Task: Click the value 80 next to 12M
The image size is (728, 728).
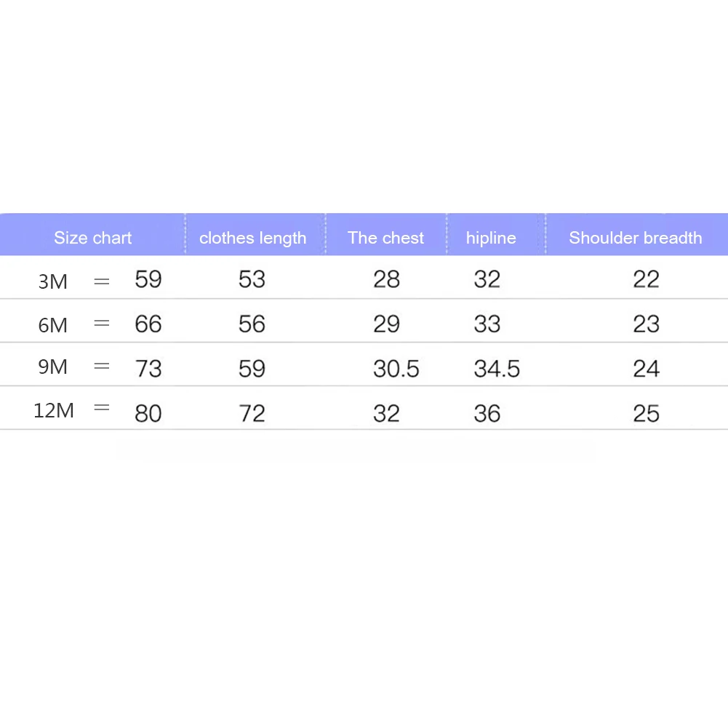Action: pos(148,413)
